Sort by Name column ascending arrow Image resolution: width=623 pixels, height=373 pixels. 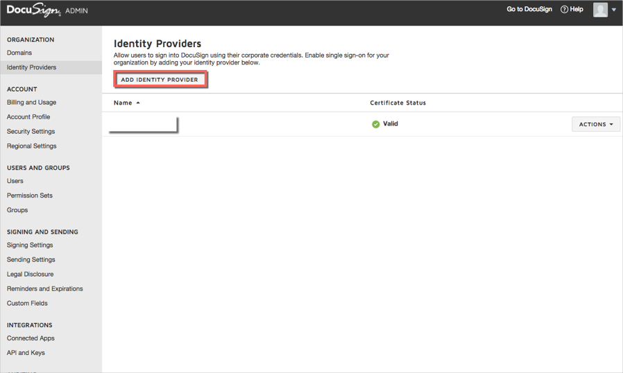[138, 103]
